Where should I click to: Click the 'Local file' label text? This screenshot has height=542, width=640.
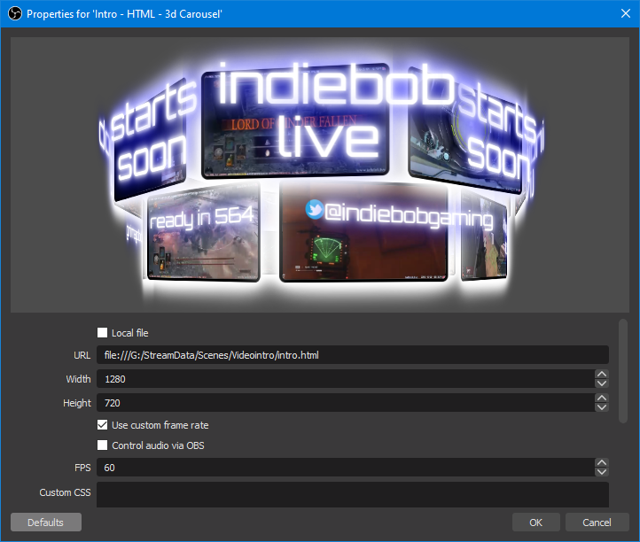[129, 333]
